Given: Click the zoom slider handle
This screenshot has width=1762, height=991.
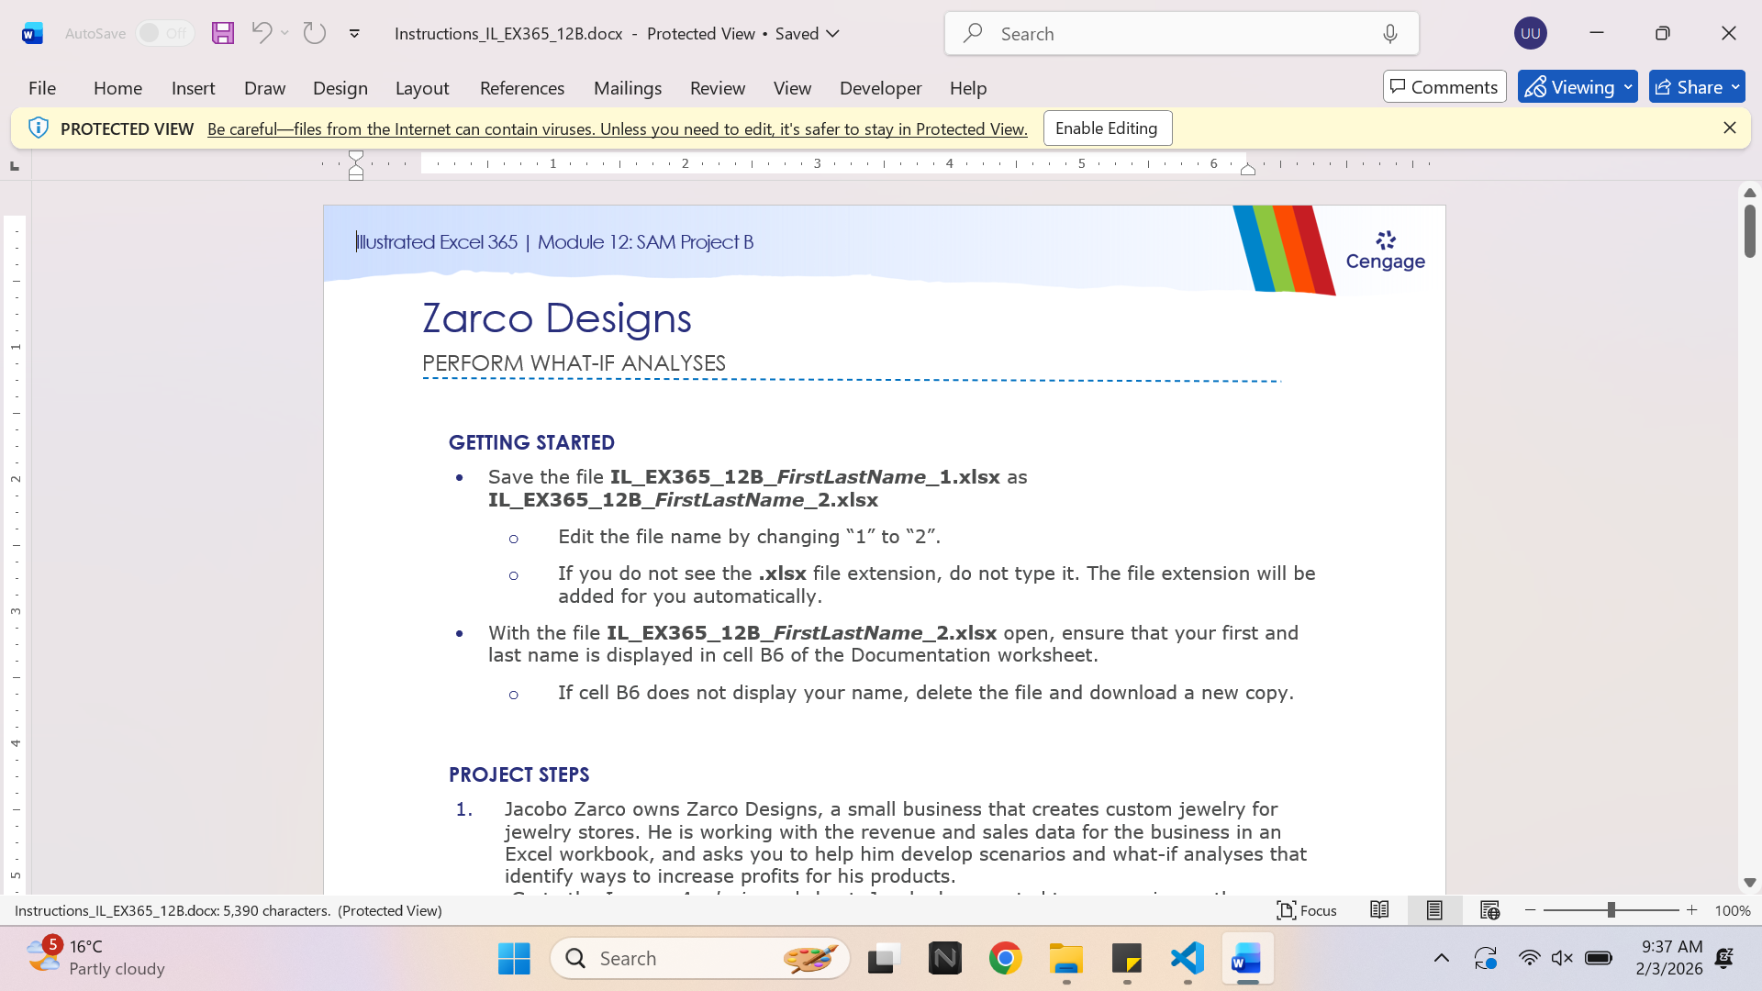Looking at the screenshot, I should (x=1611, y=910).
